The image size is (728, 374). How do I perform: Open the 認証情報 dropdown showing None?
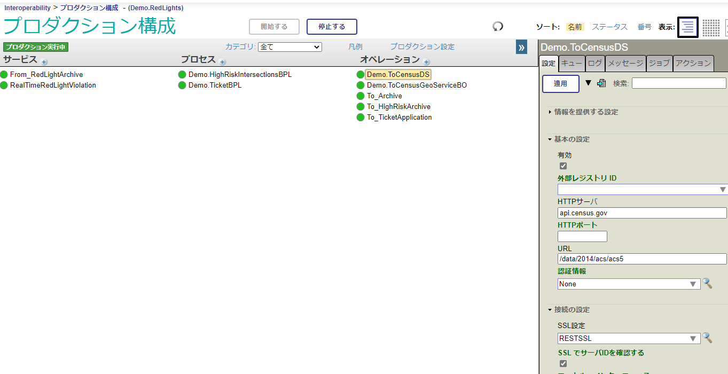629,284
